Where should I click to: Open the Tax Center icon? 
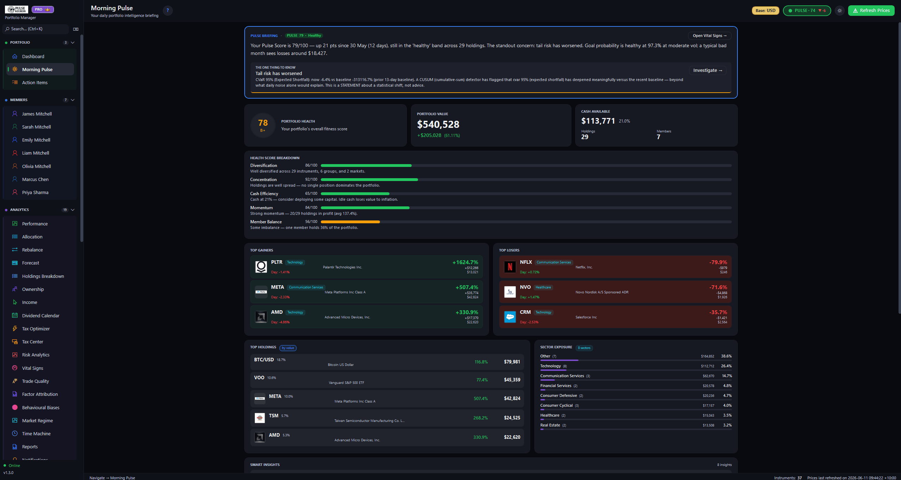[x=15, y=342]
